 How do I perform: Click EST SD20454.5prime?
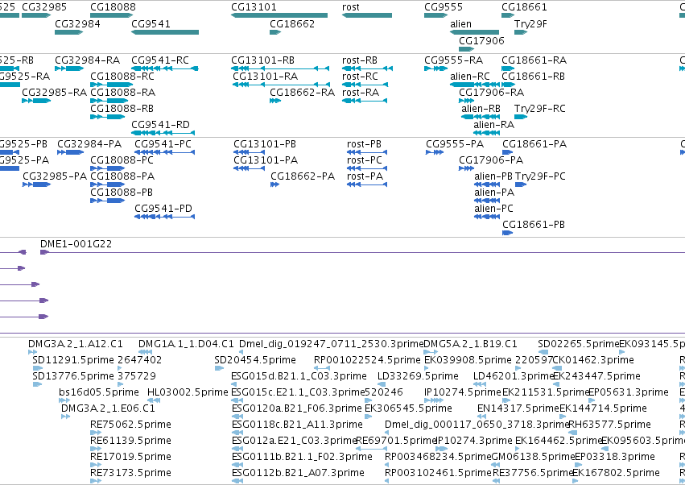[255, 360]
